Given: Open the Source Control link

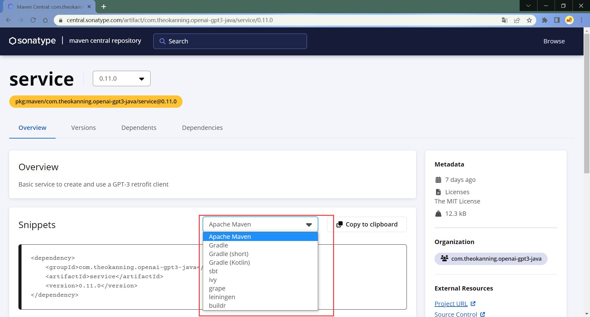Looking at the screenshot, I should [x=456, y=314].
